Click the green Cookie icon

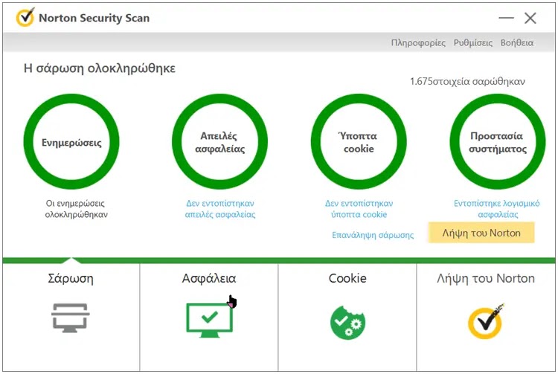347,322
